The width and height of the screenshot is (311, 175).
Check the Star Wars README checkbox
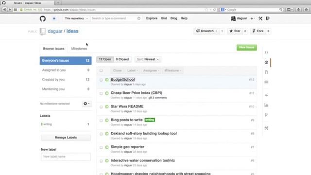pyautogui.click(x=101, y=107)
